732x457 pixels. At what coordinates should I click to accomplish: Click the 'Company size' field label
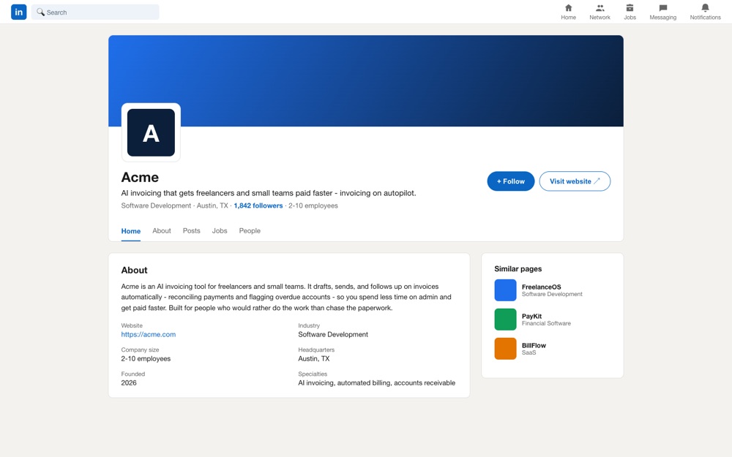click(140, 350)
